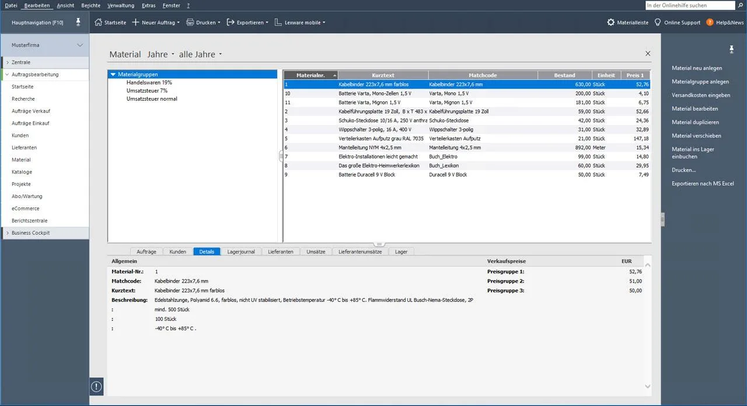Screen dimensions: 747x406
Task: Sort table by Bestand column header
Action: click(564, 75)
